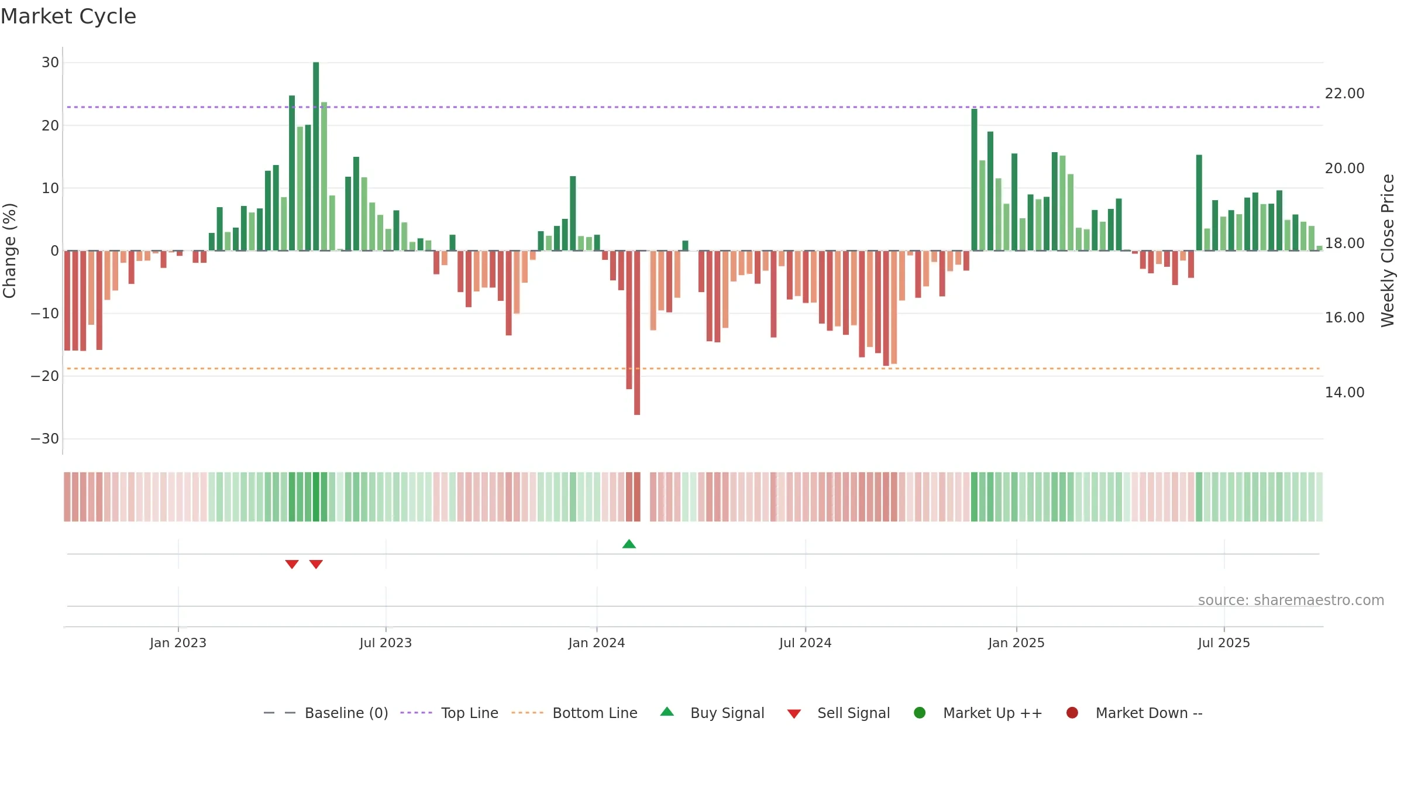This screenshot has height=790, width=1404.
Task: Click the red Sell Signal legend triangle icon
Action: [x=794, y=714]
